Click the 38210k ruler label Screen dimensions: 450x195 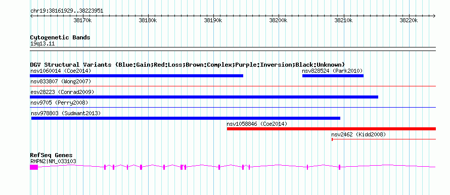[343, 20]
